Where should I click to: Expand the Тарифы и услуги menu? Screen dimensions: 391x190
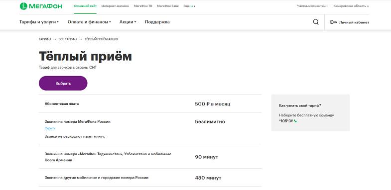tap(39, 22)
